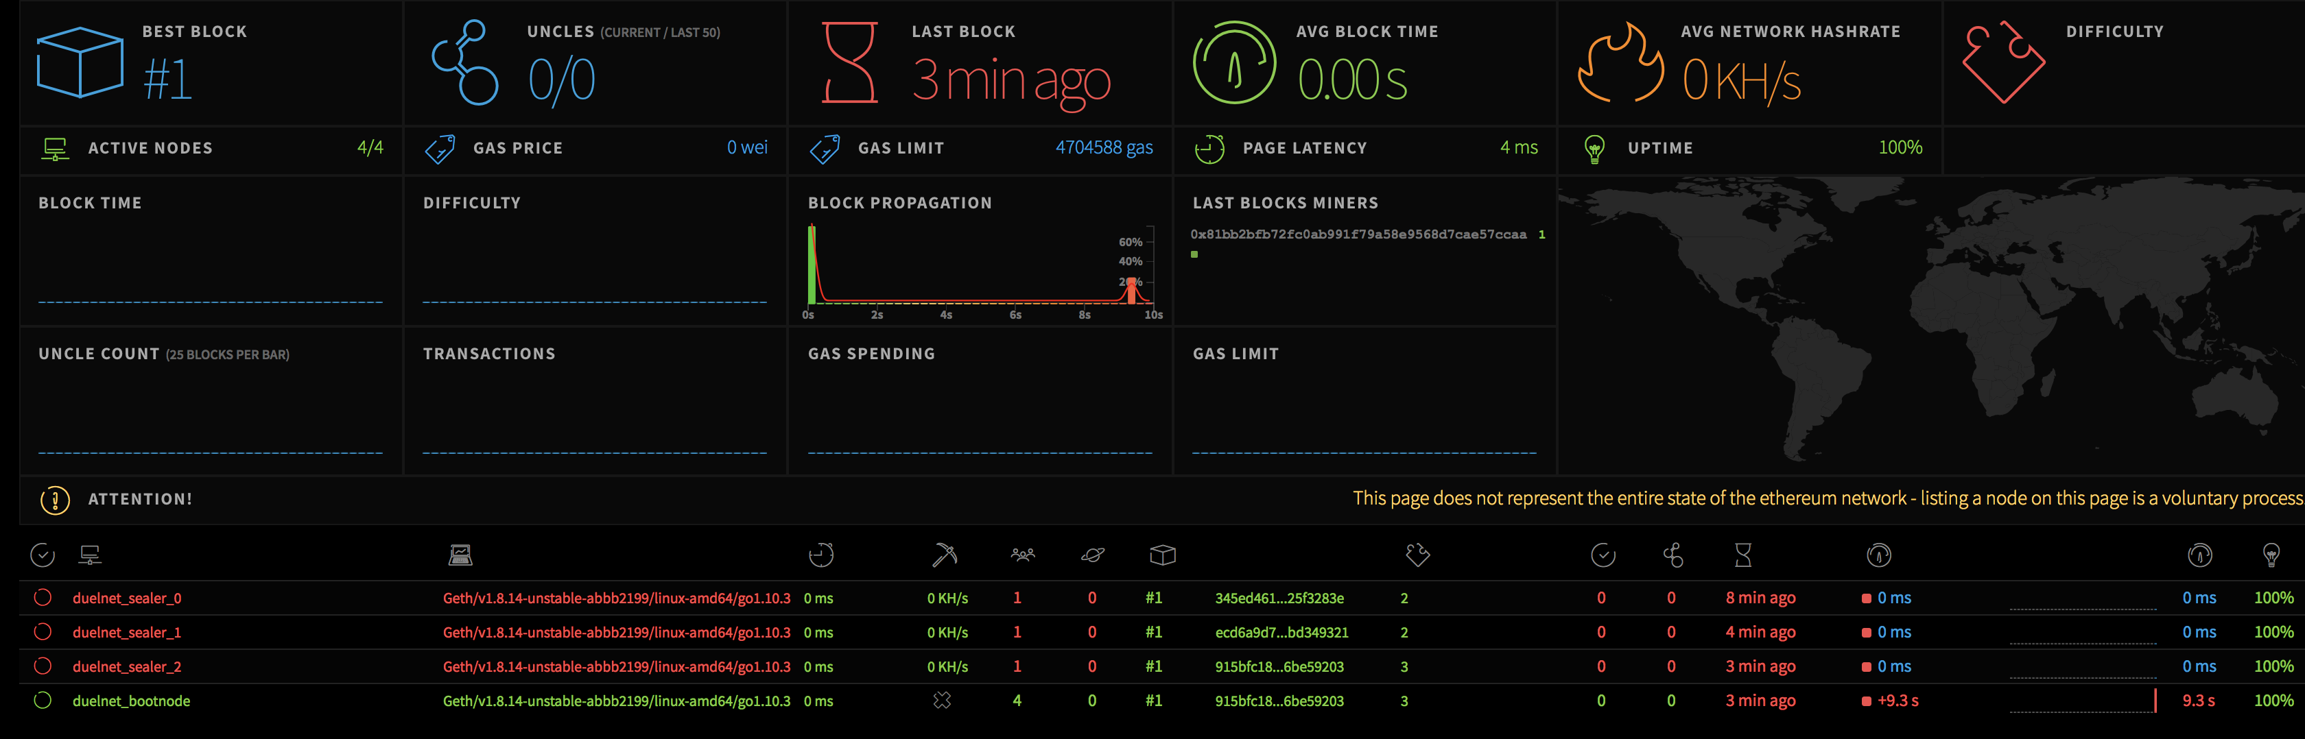Click the red propagation bar in bootnode row
The image size is (2305, 739).
click(2155, 701)
